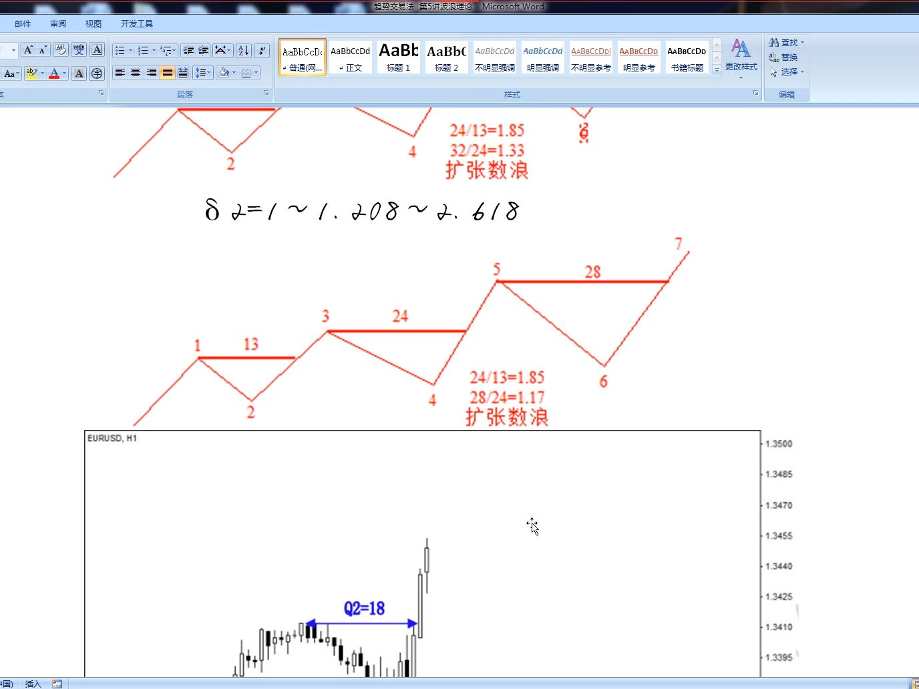Apply 不明显强调 style
This screenshot has width=919, height=689.
click(495, 57)
